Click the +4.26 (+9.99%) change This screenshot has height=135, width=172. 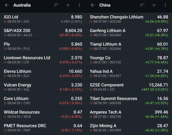coord(157,21)
